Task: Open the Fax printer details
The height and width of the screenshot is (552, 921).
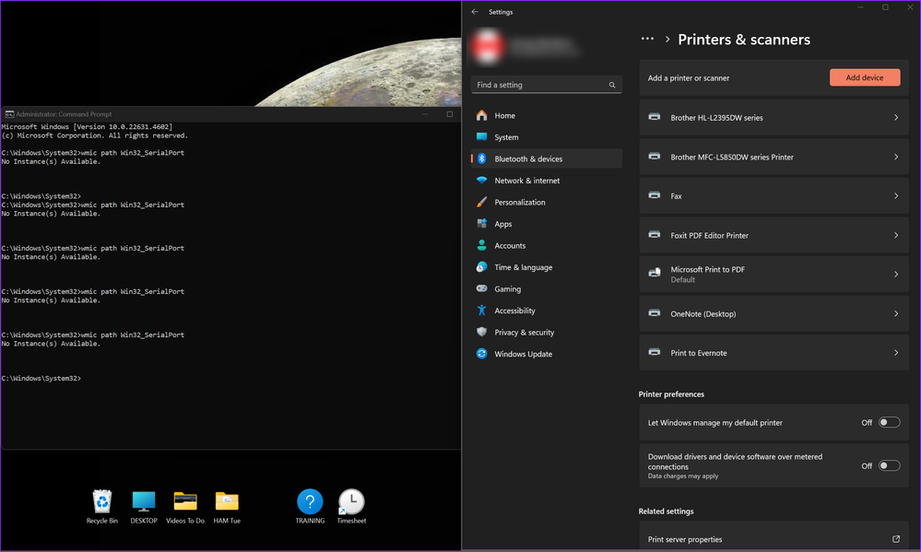Action: pos(773,195)
